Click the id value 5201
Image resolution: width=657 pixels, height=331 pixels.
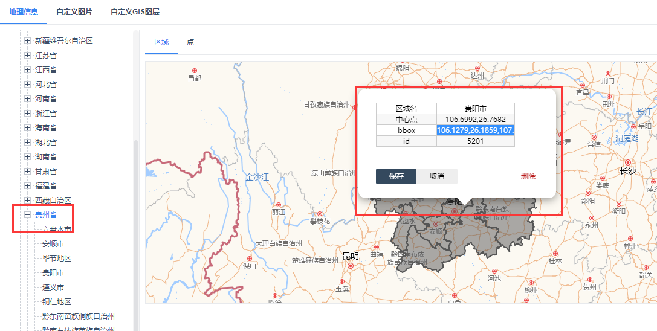(x=476, y=141)
